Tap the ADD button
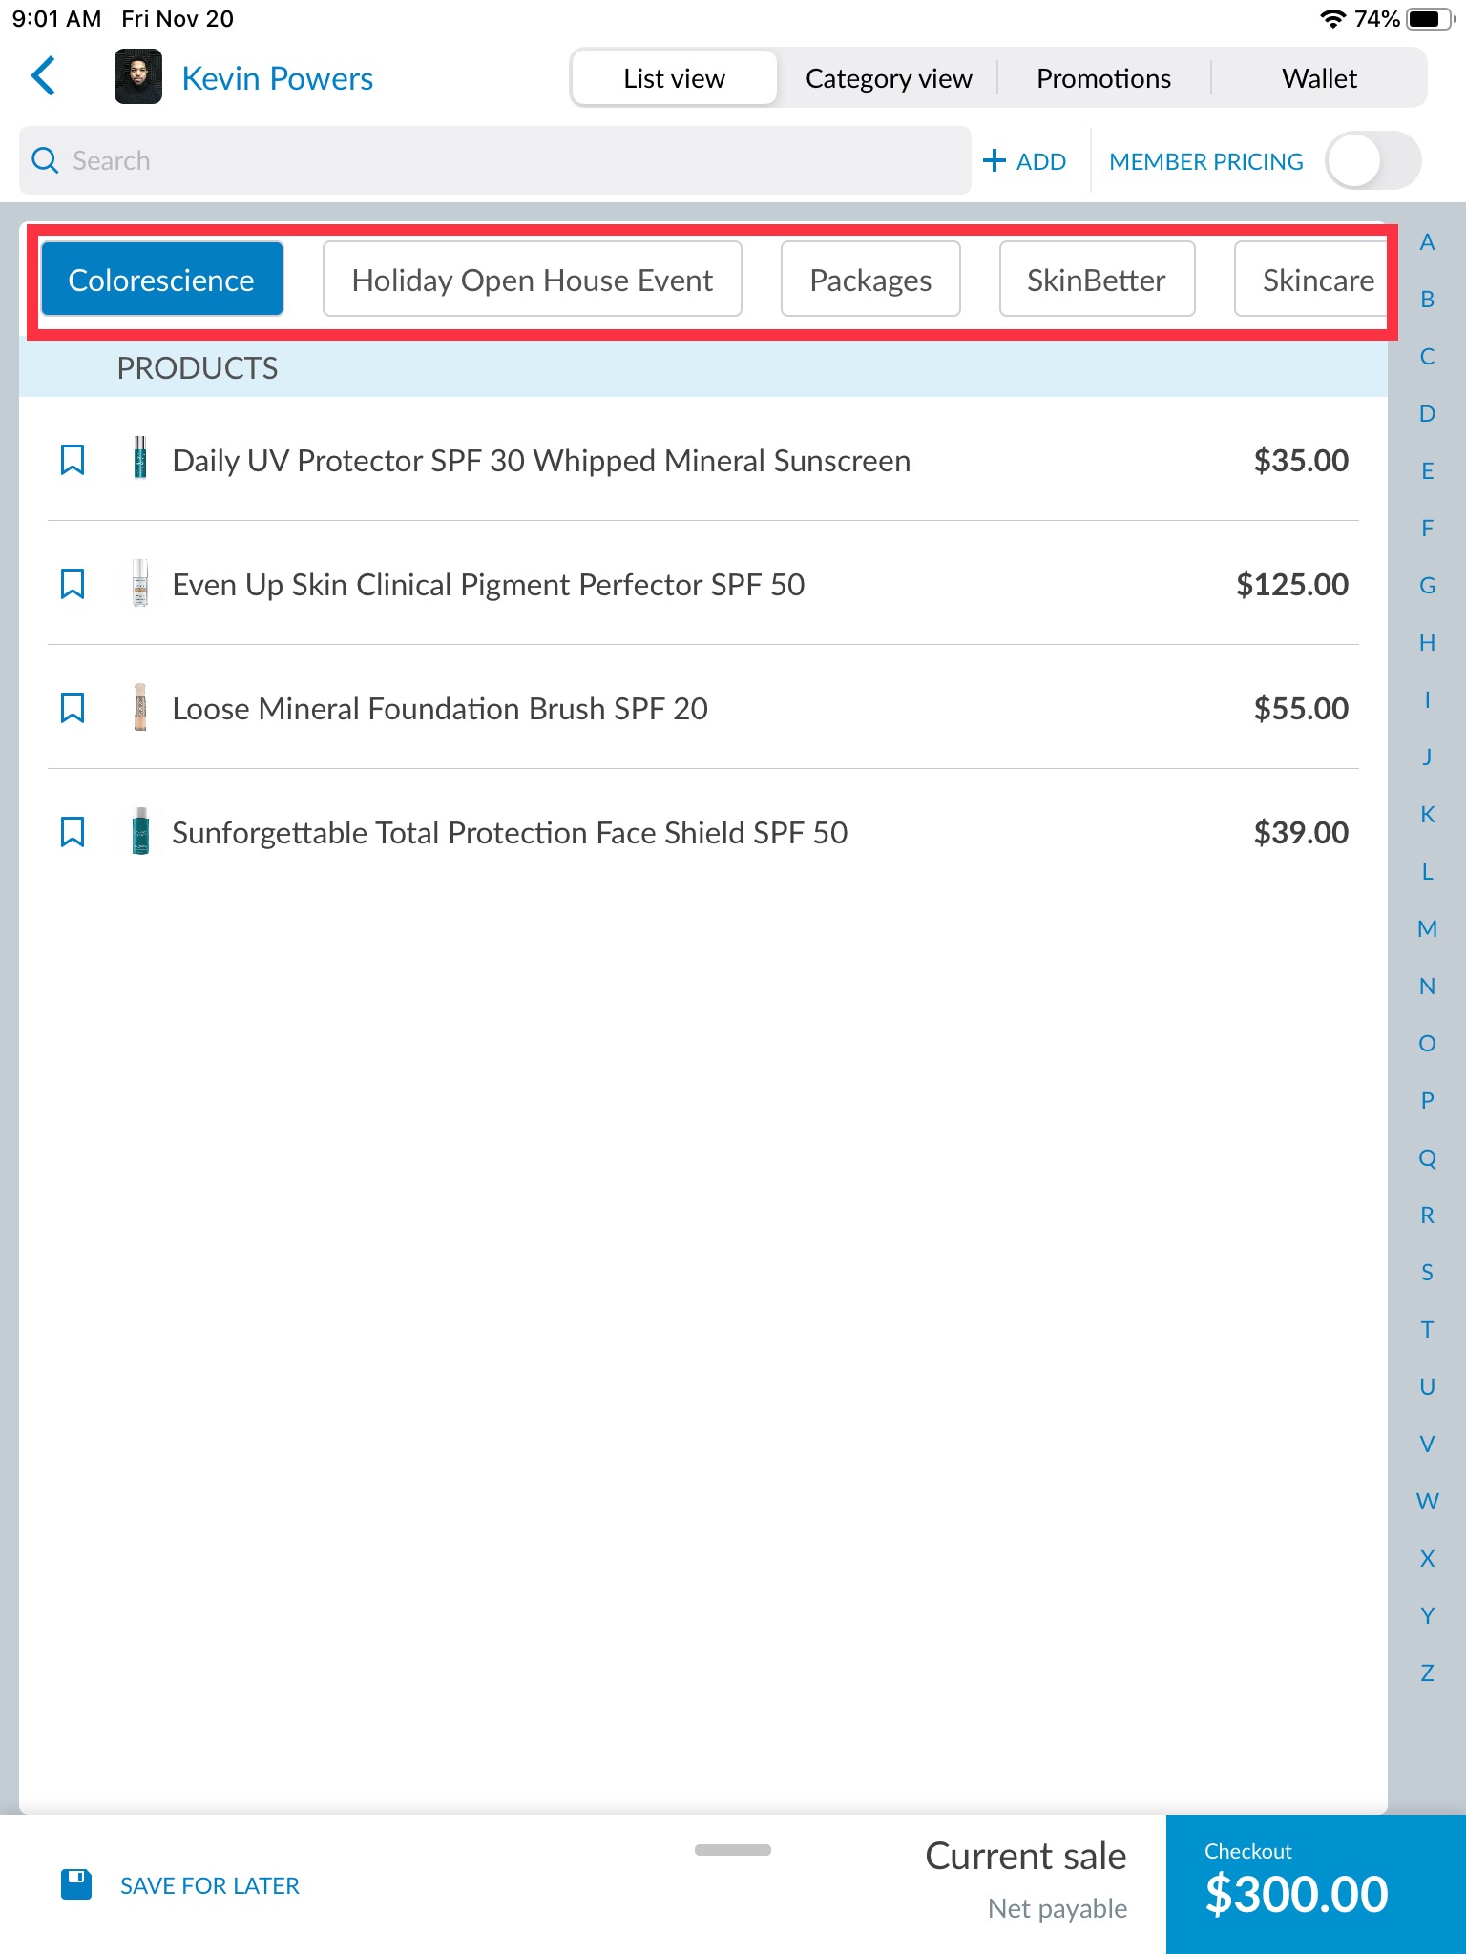 1024,161
